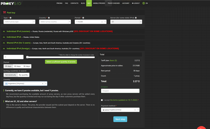This screenshot has width=210, height=129.
Task: Collapse Individual IPv4 (foreign) section
Action: coord(73,49)
